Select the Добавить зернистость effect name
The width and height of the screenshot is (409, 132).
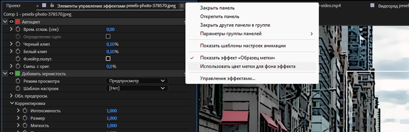44,74
